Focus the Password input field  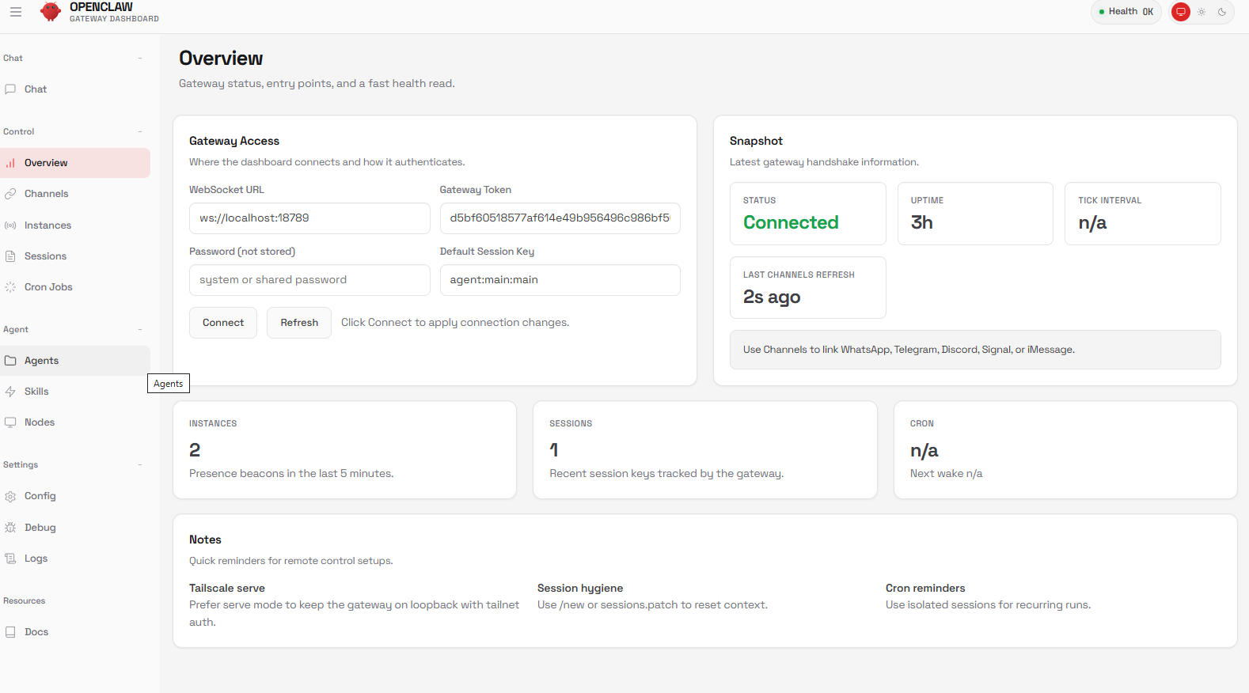pyautogui.click(x=309, y=280)
